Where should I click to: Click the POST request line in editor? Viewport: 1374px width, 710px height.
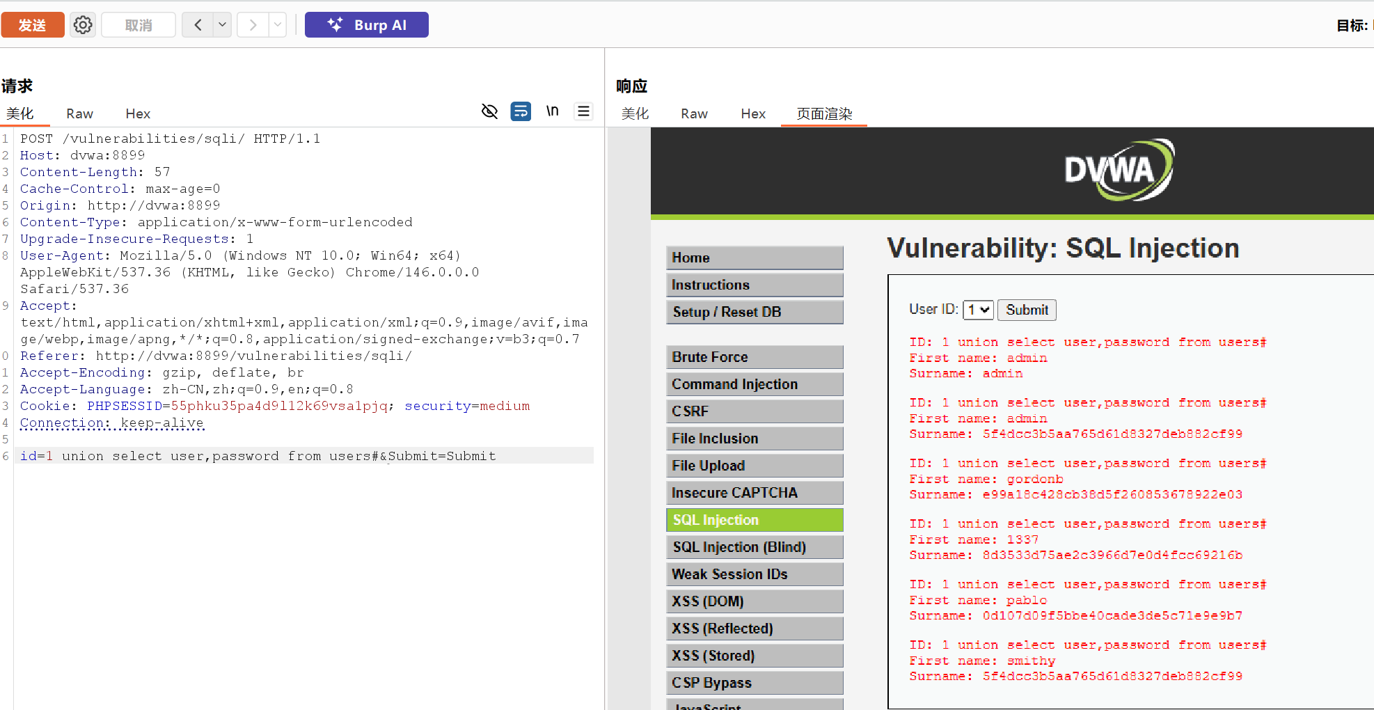pyautogui.click(x=170, y=139)
